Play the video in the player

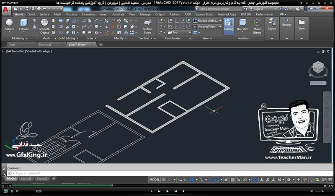point(167,191)
